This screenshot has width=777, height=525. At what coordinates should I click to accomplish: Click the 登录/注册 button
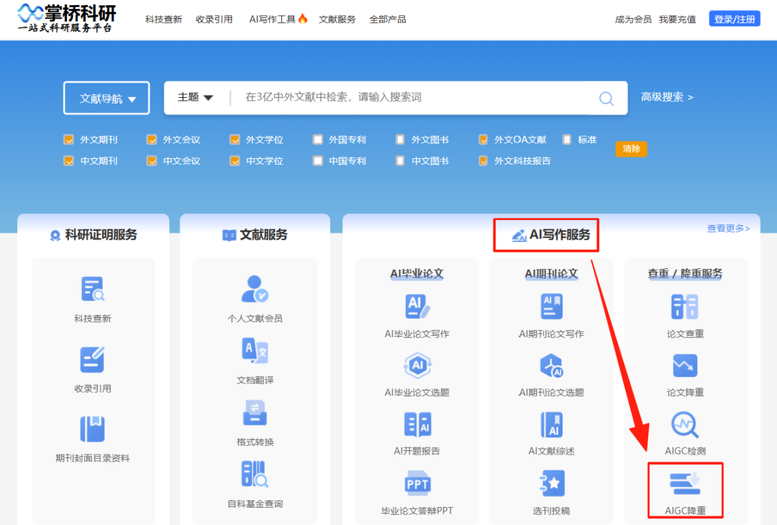(735, 19)
